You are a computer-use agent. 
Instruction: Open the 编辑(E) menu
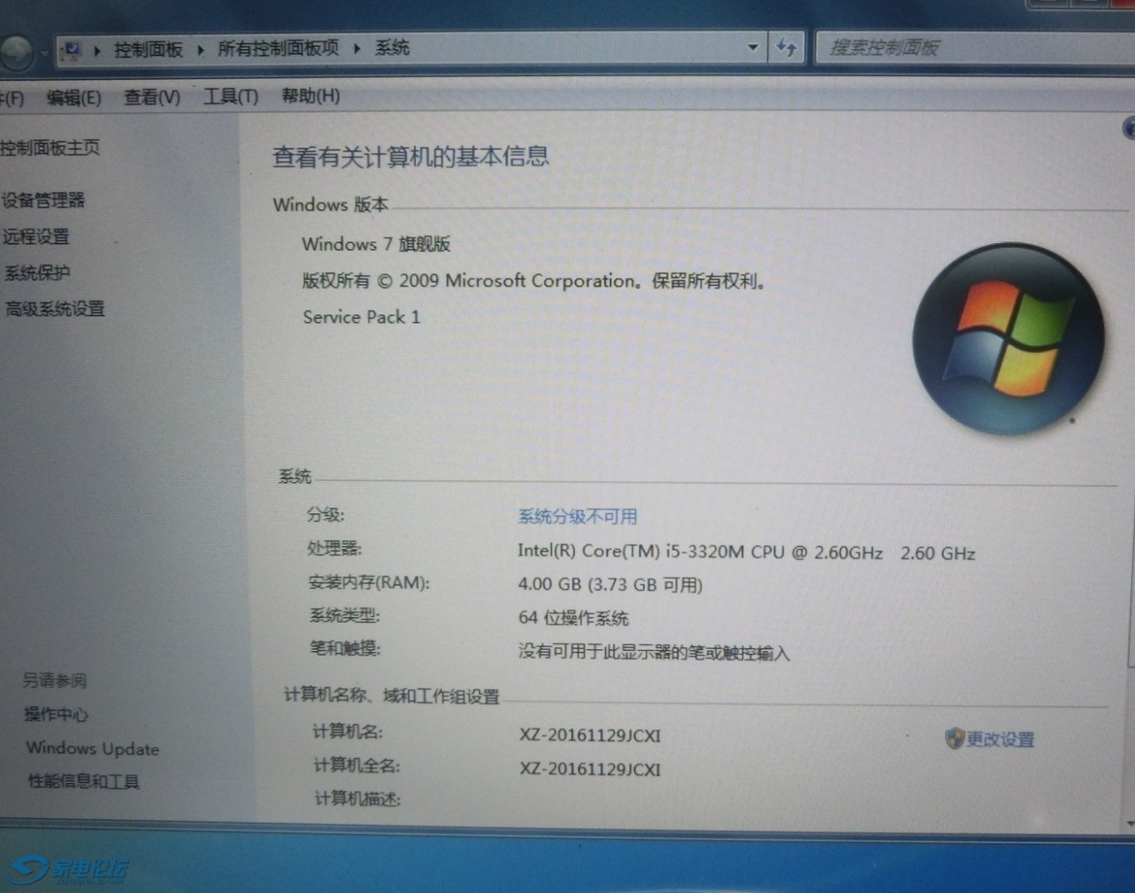tap(73, 97)
